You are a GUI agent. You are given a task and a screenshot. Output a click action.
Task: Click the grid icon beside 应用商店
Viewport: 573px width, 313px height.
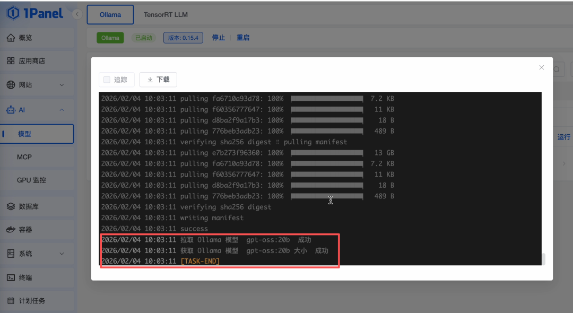(11, 60)
